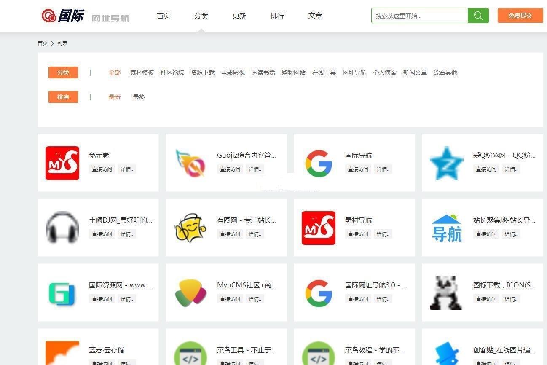Click the headphone icon for 土嗨DJ网
This screenshot has height=365, width=547.
click(62, 228)
